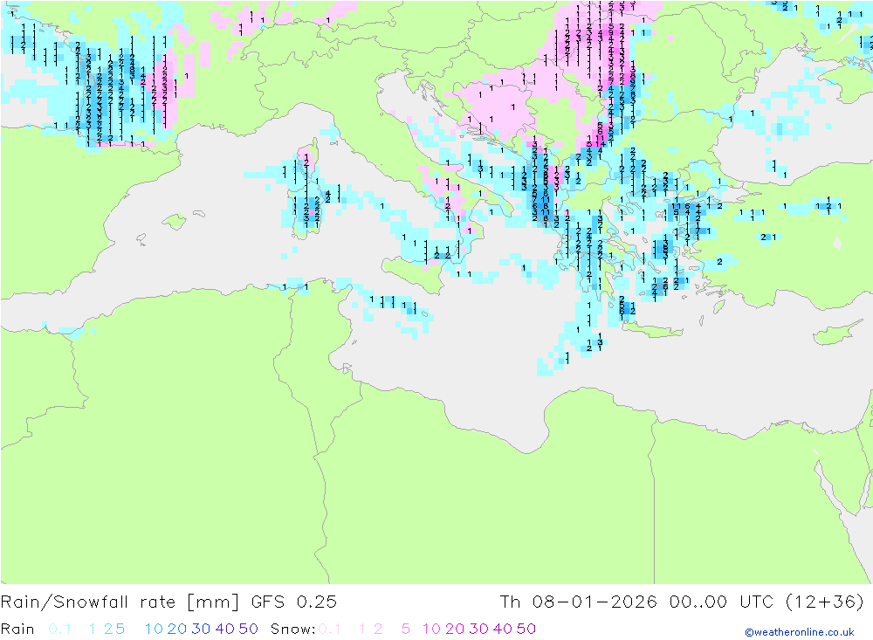The width and height of the screenshot is (873, 640).
Task: Click the island of Corsica on map
Action: 307,156
